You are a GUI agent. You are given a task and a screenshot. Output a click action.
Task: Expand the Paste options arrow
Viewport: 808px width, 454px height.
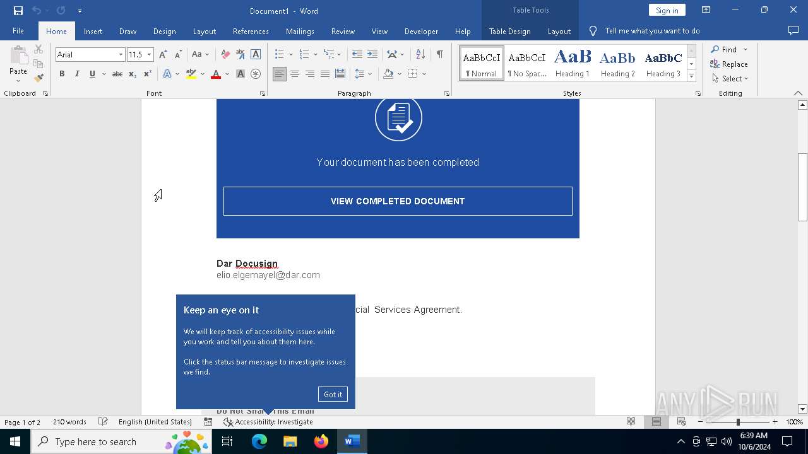[x=18, y=81]
